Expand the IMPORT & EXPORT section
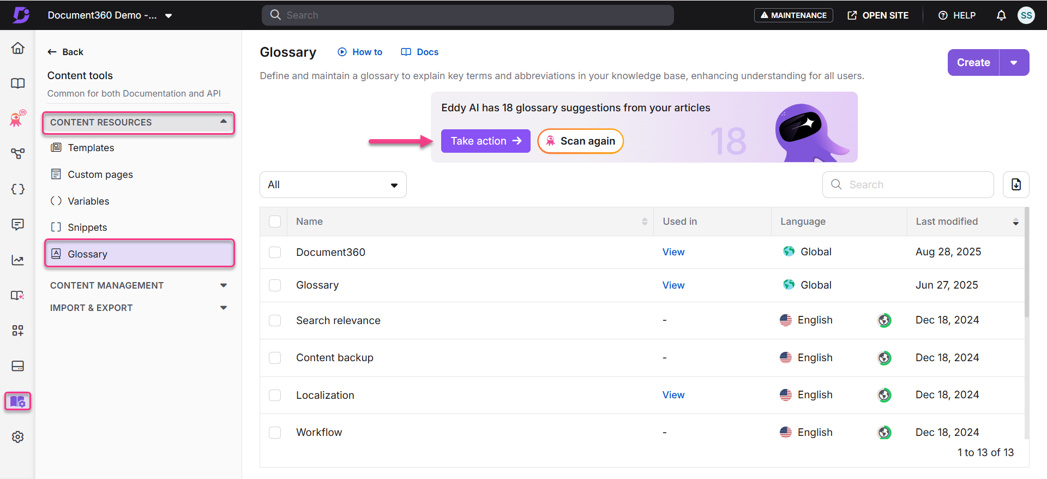 click(x=139, y=308)
